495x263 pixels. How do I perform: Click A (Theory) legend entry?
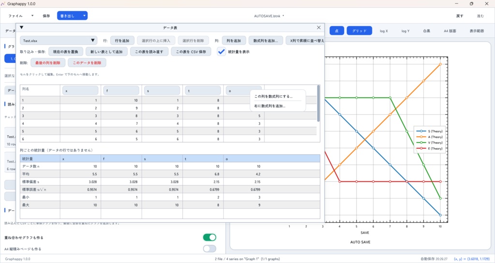(x=430, y=137)
